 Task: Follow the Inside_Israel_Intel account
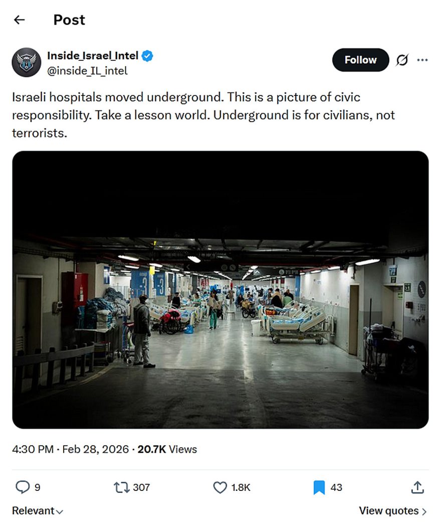coord(360,60)
